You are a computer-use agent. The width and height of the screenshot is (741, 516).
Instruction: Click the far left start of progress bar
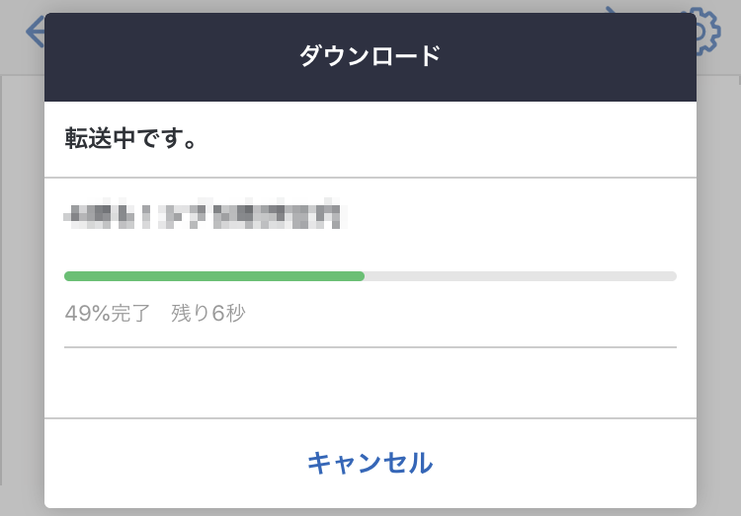pyautogui.click(x=68, y=276)
